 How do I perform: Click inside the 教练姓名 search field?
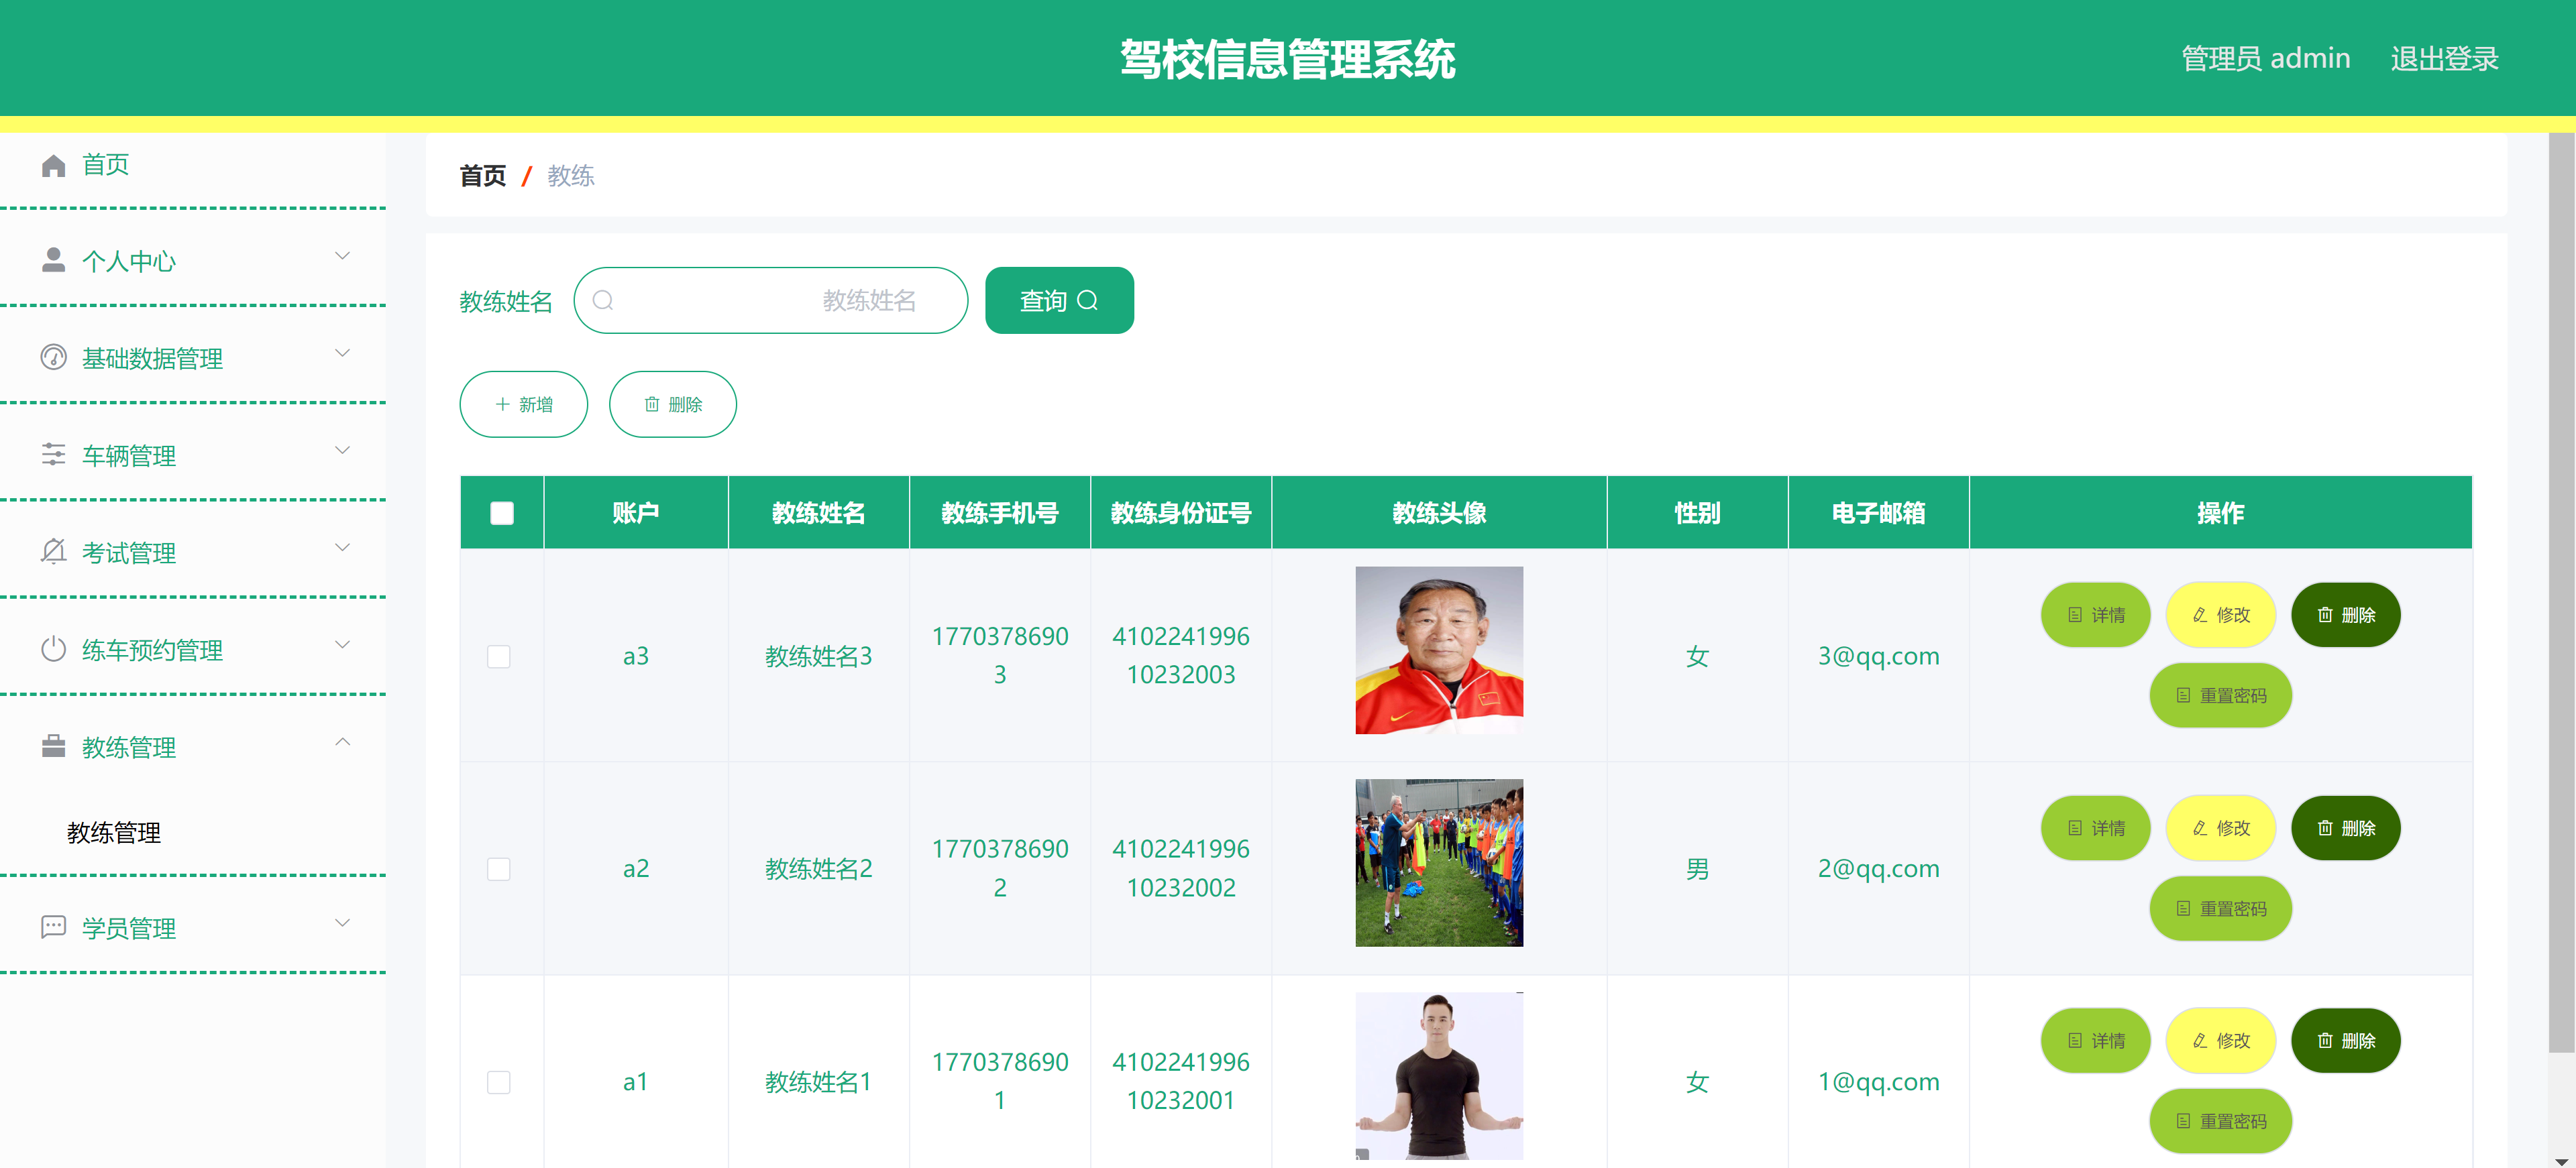point(770,300)
